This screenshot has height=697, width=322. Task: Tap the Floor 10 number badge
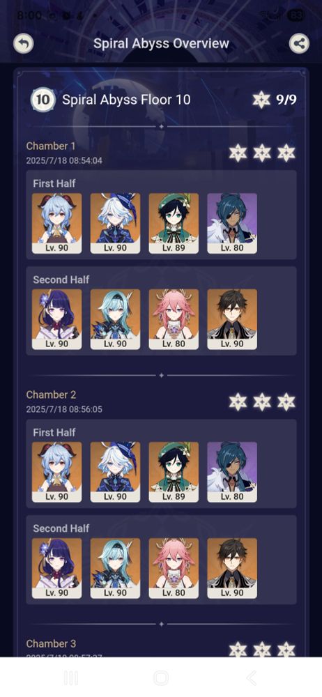[43, 100]
